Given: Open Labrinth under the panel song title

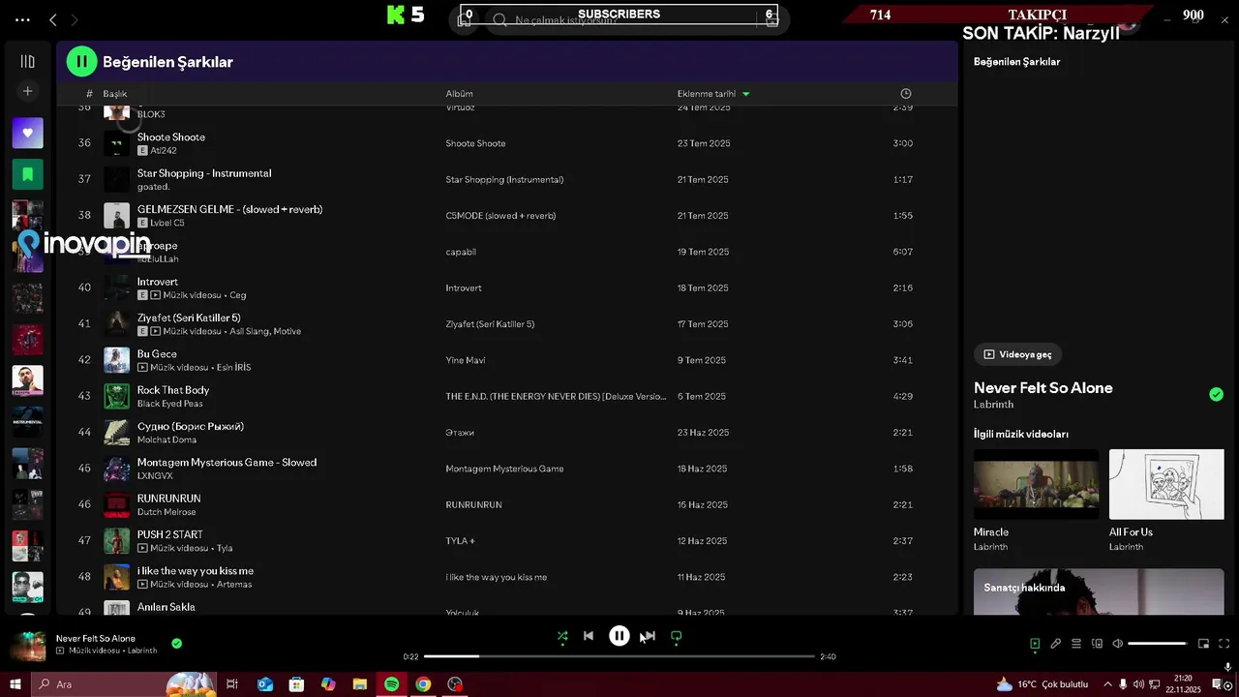Looking at the screenshot, I should coord(993,405).
